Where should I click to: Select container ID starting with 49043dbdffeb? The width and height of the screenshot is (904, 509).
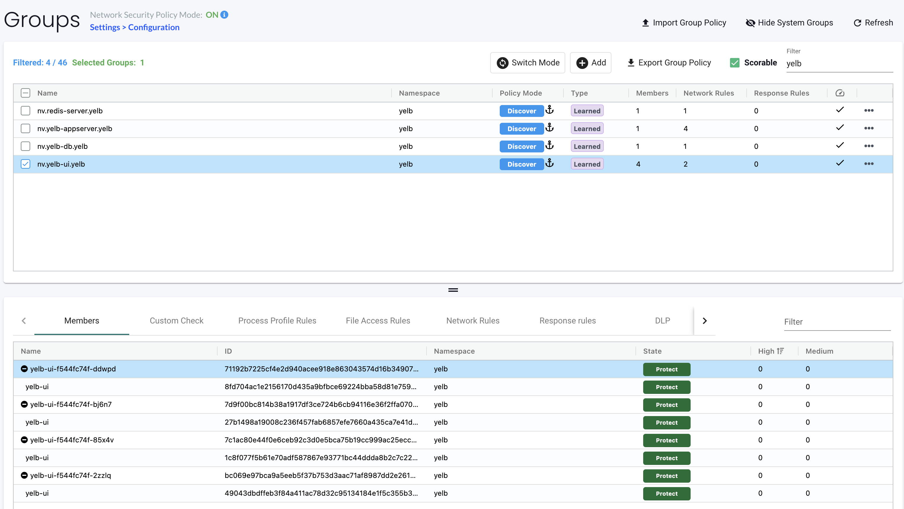[321, 493]
